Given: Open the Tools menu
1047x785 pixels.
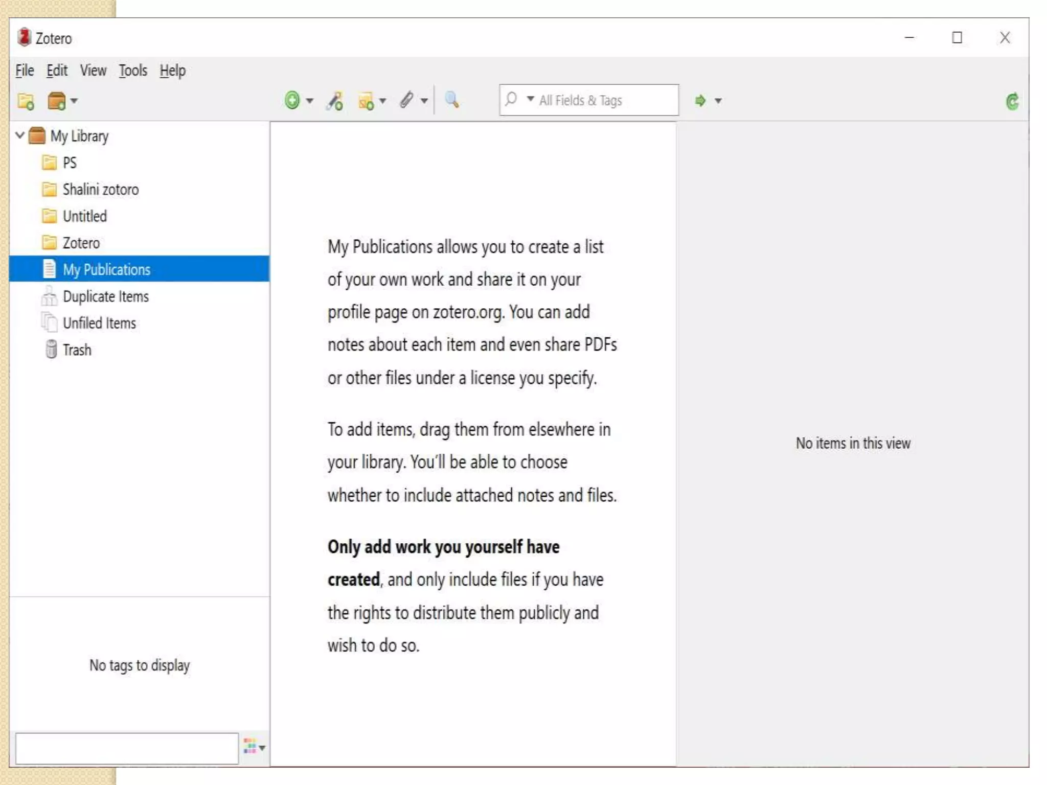Looking at the screenshot, I should (133, 71).
